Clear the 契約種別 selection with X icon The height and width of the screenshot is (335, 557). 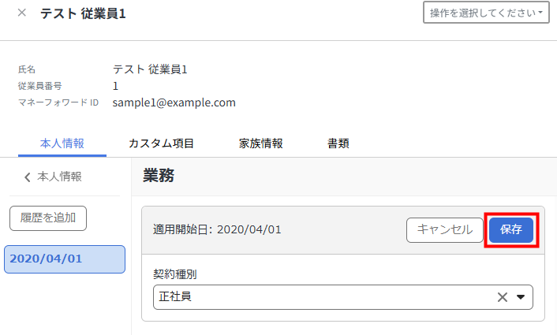pyautogui.click(x=502, y=297)
